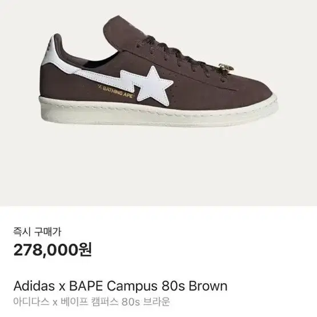The image size is (317, 317).
Task: Click the word Adidas in the product title
Action: point(34,286)
